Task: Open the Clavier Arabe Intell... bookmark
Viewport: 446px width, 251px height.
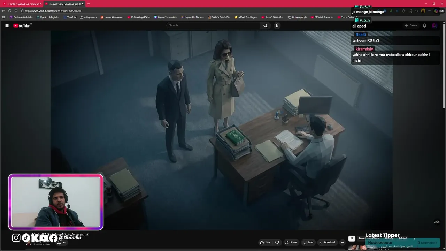Action: pos(21,17)
